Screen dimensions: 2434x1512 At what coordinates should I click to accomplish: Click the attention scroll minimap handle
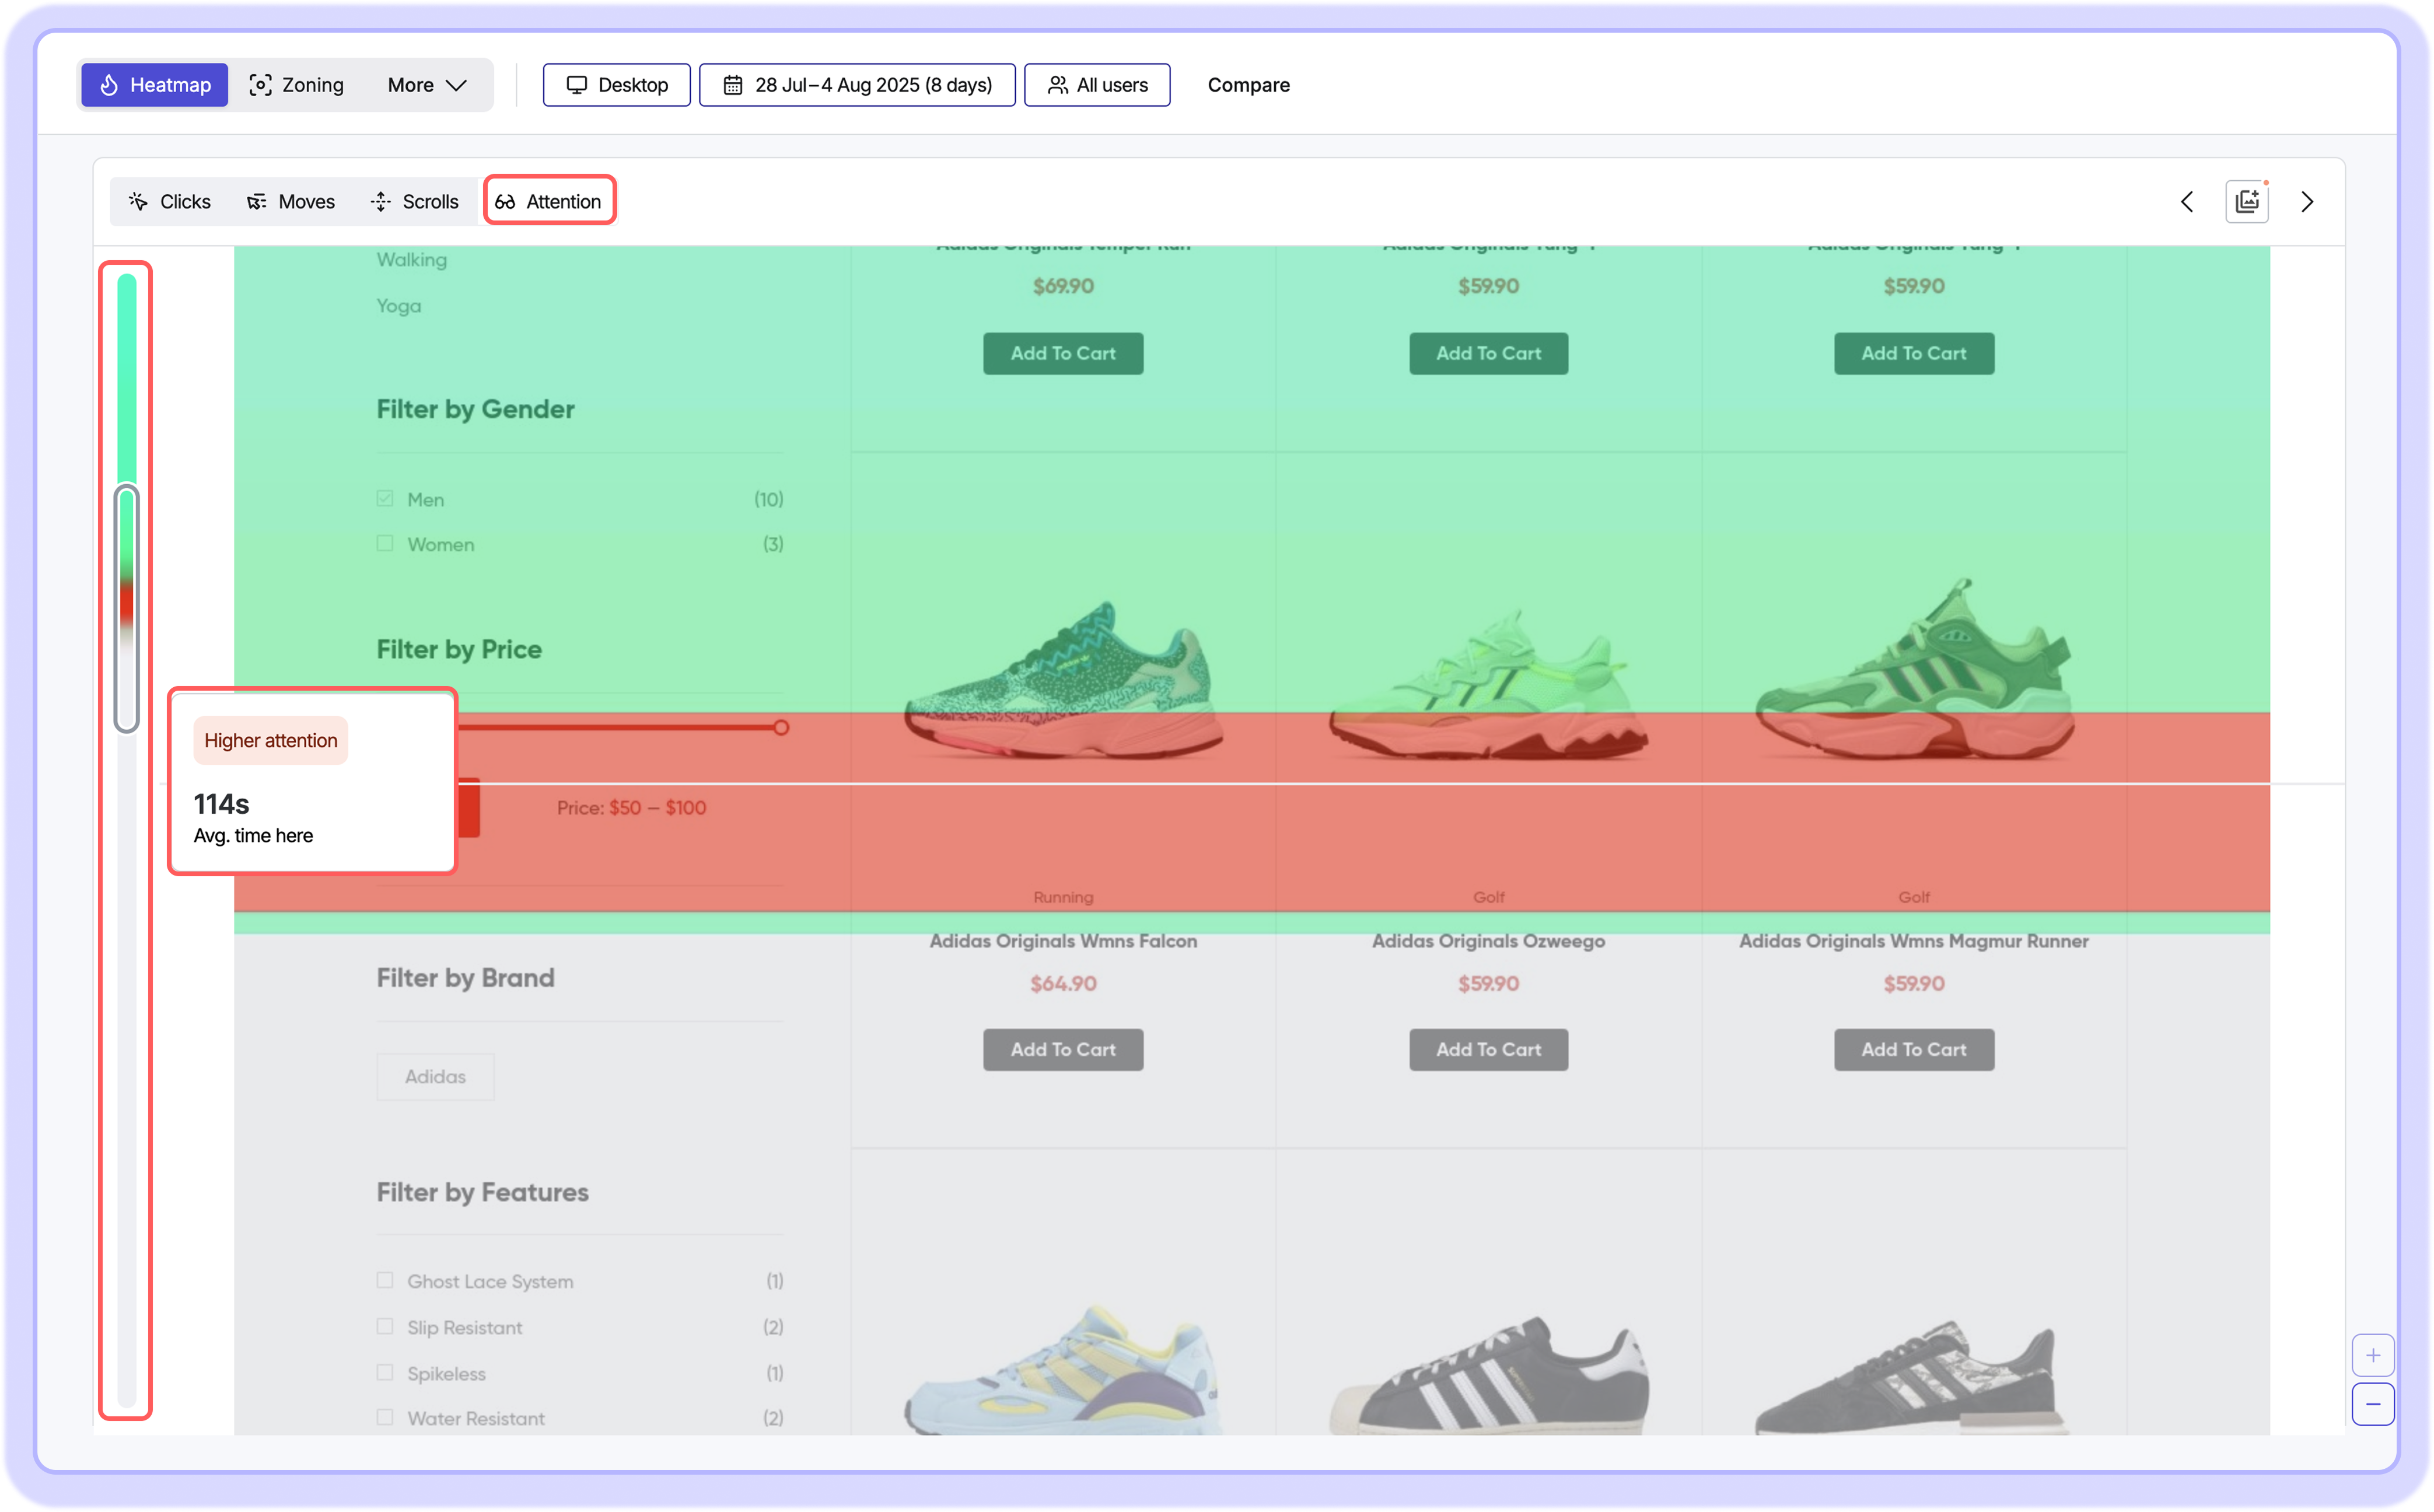click(126, 608)
